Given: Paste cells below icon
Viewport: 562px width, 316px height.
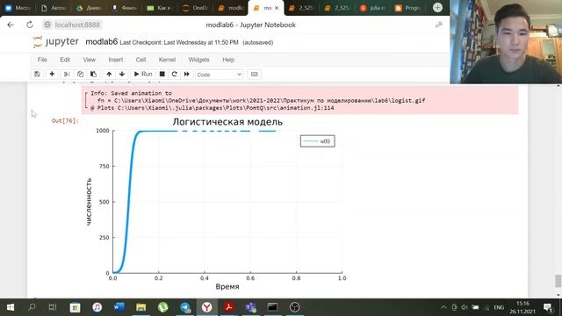Looking at the screenshot, I should click(94, 74).
